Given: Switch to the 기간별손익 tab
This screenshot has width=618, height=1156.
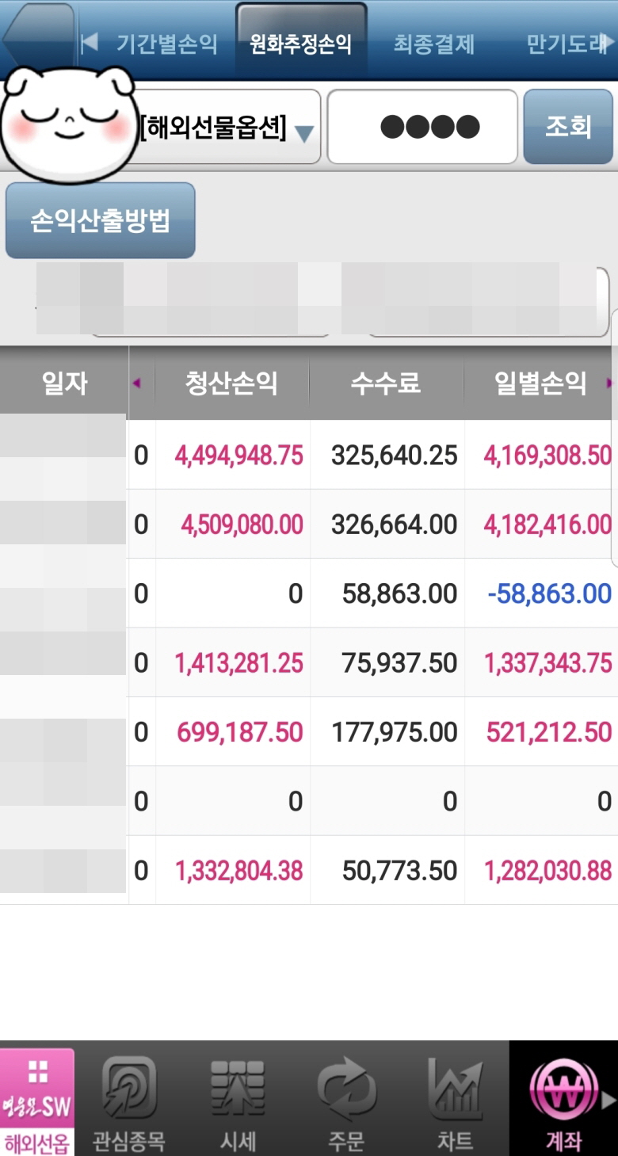Looking at the screenshot, I should [166, 44].
